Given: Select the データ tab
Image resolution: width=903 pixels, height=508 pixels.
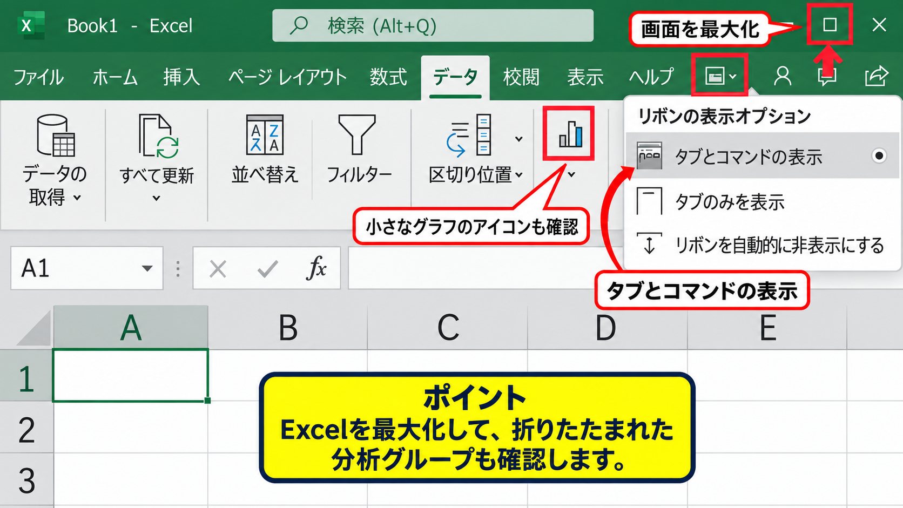Looking at the screenshot, I should coord(455,77).
